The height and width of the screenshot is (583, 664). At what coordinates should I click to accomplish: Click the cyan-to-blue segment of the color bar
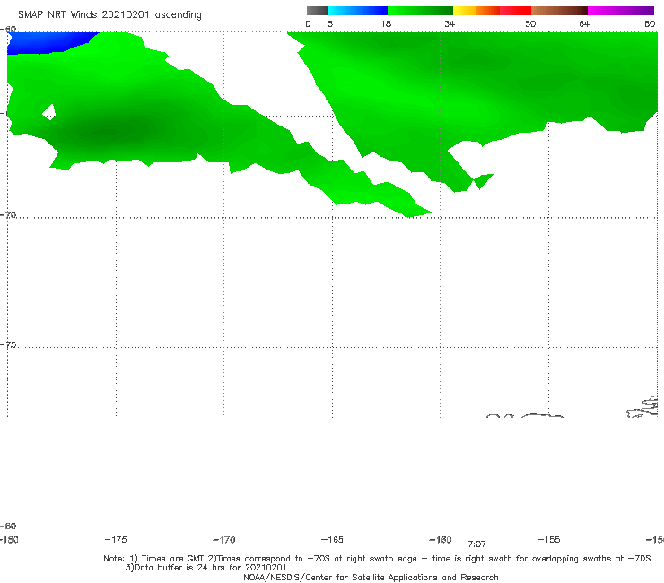[x=358, y=11]
